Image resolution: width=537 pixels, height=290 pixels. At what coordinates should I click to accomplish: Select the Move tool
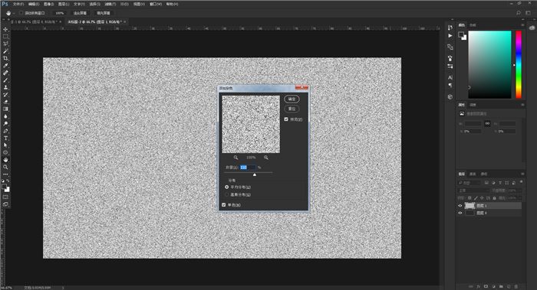[x=6, y=29]
